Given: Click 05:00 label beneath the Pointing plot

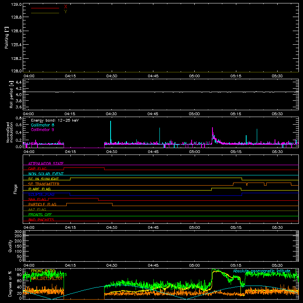Looking at the screenshot, I should (x=194, y=76).
